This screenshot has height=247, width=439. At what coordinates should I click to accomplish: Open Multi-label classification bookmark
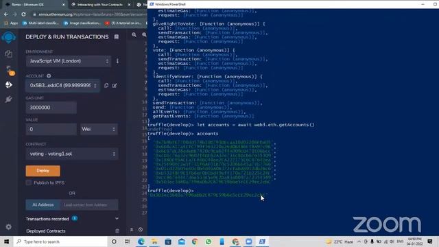coord(41,23)
